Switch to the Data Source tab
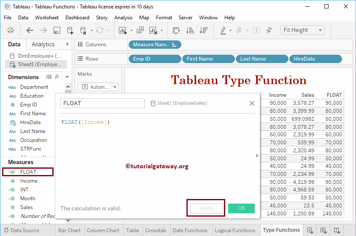This screenshot has height=236, width=356. 22,231
